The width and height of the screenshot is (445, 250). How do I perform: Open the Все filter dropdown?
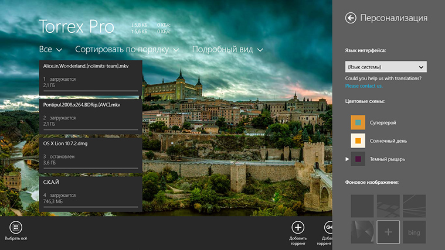click(50, 49)
